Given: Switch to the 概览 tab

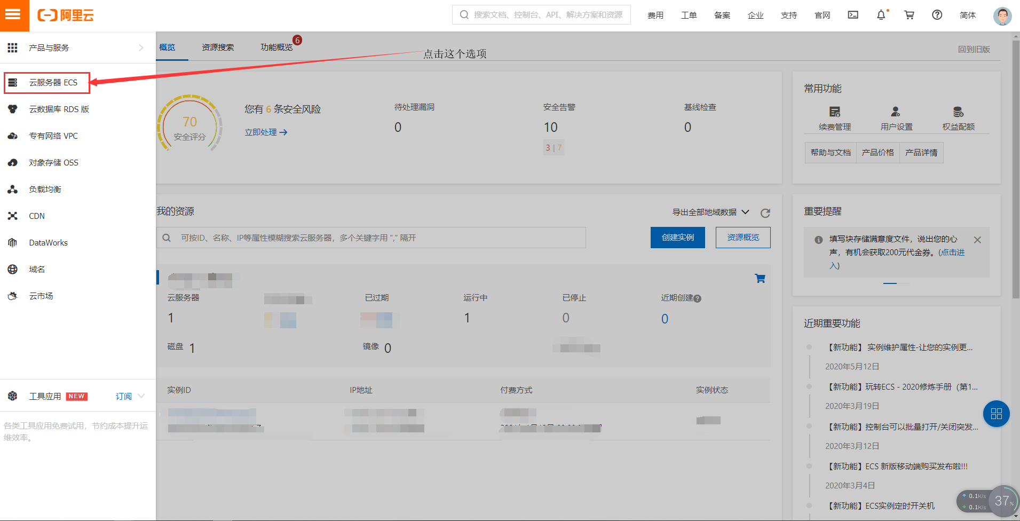Looking at the screenshot, I should (x=167, y=47).
